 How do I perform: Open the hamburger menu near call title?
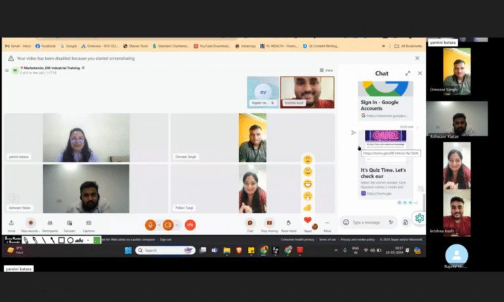(x=7, y=70)
